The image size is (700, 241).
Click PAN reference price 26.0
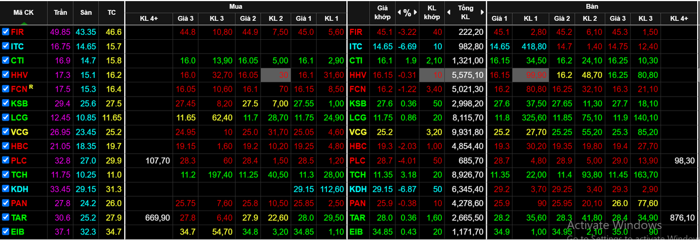[113, 203]
